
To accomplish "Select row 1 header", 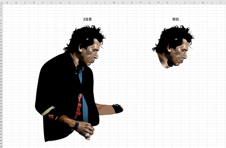I will [x=1, y=6].
